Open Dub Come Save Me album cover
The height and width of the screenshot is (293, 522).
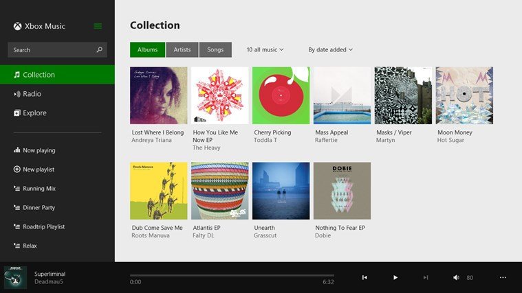coord(158,191)
